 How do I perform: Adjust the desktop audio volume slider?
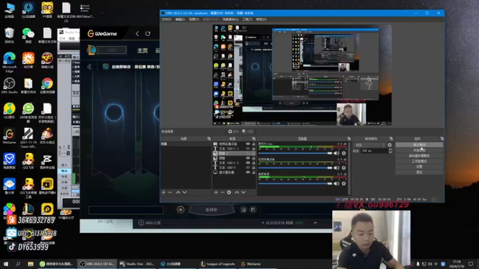[295, 184]
